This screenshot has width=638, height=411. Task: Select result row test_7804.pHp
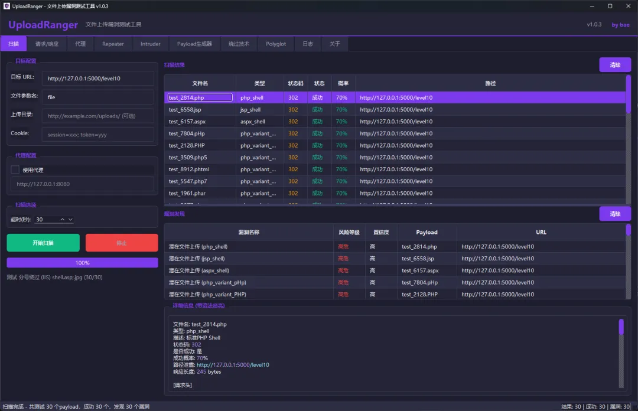tap(395, 133)
